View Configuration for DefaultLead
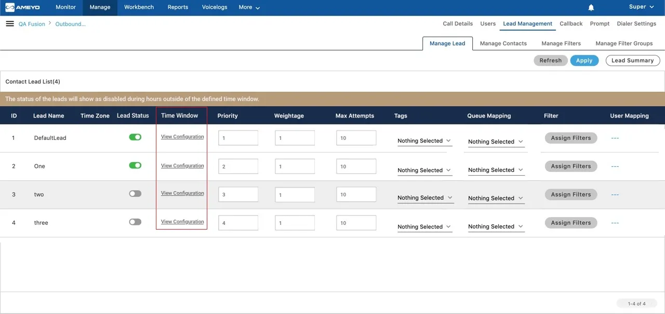 pos(182,137)
